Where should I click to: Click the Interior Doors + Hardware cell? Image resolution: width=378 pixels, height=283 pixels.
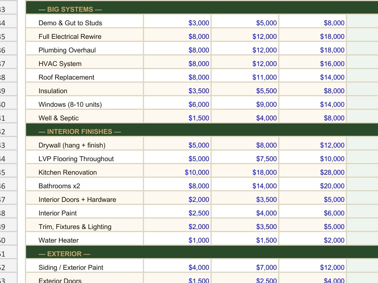point(85,198)
